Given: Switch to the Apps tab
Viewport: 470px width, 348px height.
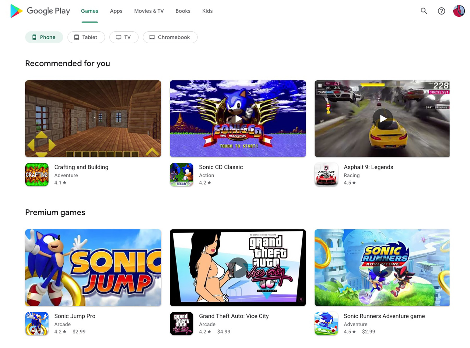Looking at the screenshot, I should 116,11.
